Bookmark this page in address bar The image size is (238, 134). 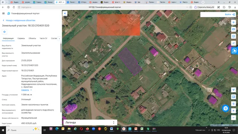[x=191, y=7]
